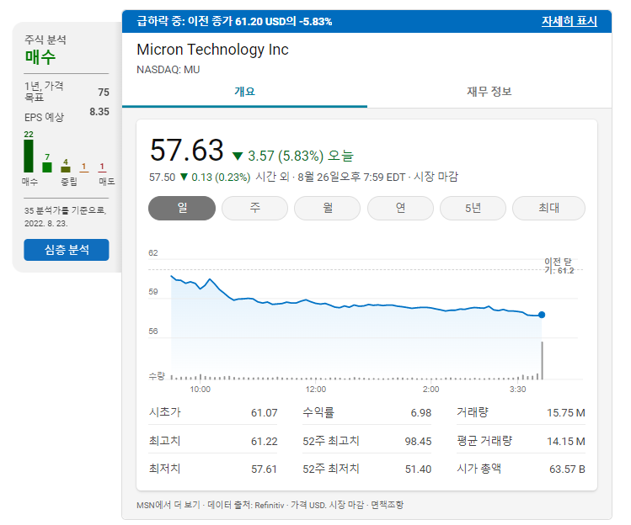Click the 52주 최고치 value 98.45
Image resolution: width=631 pixels, height=525 pixels.
coord(418,442)
